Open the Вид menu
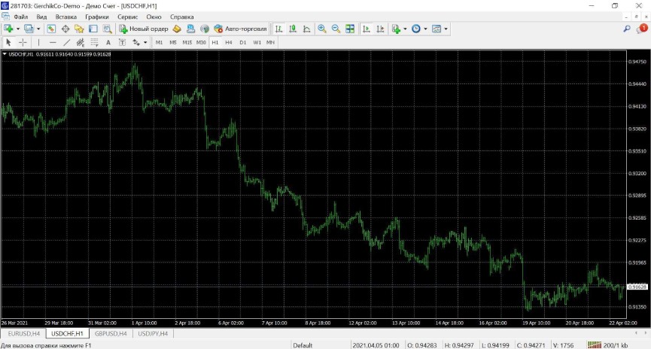This screenshot has height=349, width=651. (41, 17)
